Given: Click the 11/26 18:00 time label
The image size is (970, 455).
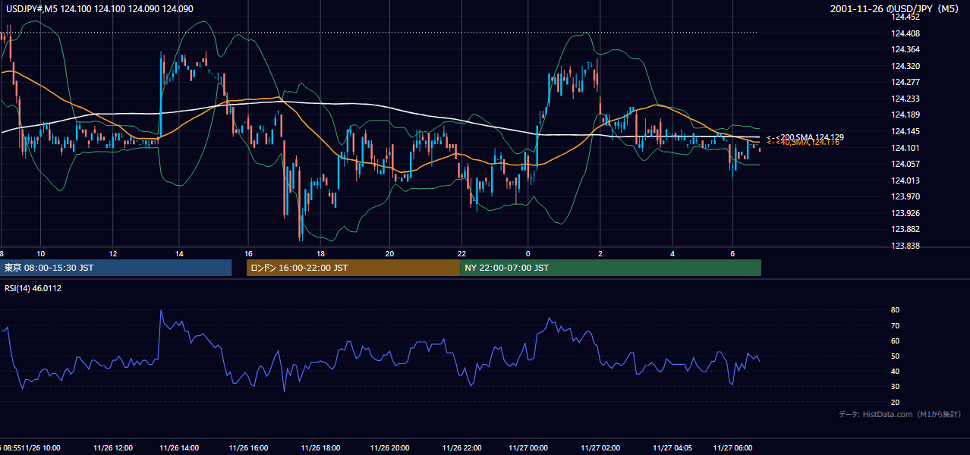Looking at the screenshot, I should [320, 447].
